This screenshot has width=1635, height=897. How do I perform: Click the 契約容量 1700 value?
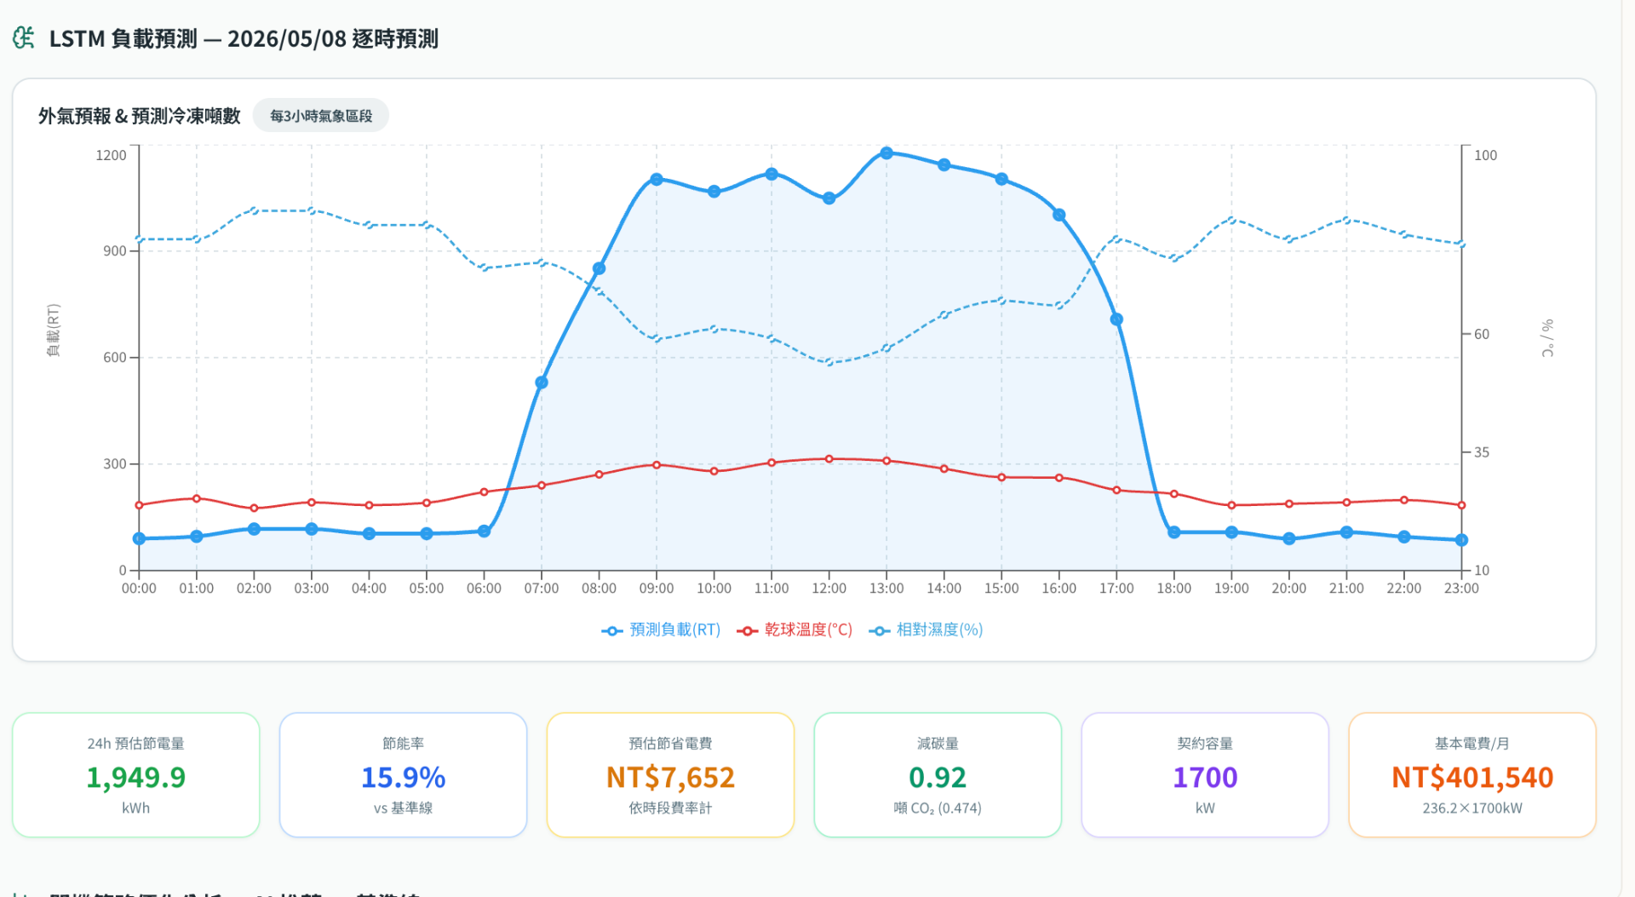1205,778
